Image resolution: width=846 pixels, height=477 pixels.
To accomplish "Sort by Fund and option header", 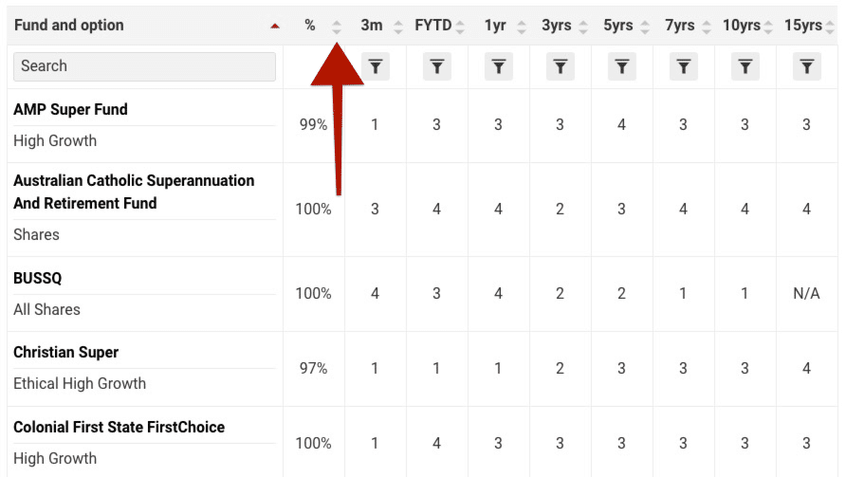I will coord(69,26).
